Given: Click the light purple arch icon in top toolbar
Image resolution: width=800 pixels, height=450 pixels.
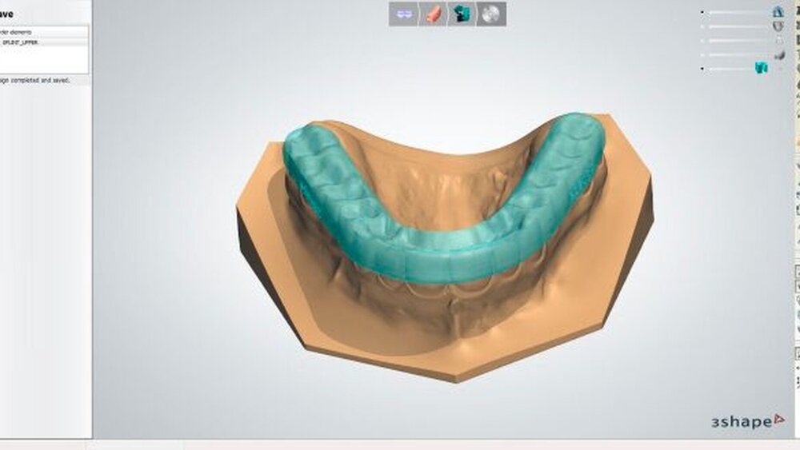Looking at the screenshot, I should [404, 14].
